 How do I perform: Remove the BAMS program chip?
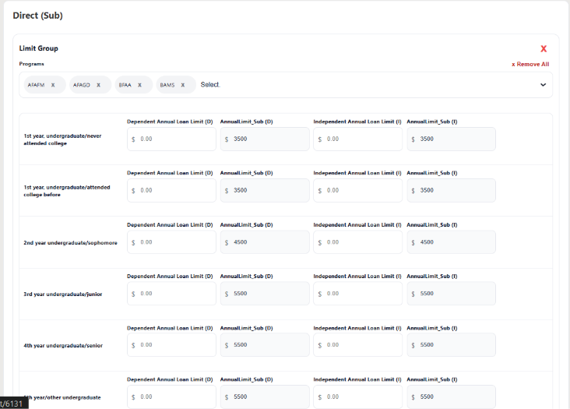[x=183, y=85]
